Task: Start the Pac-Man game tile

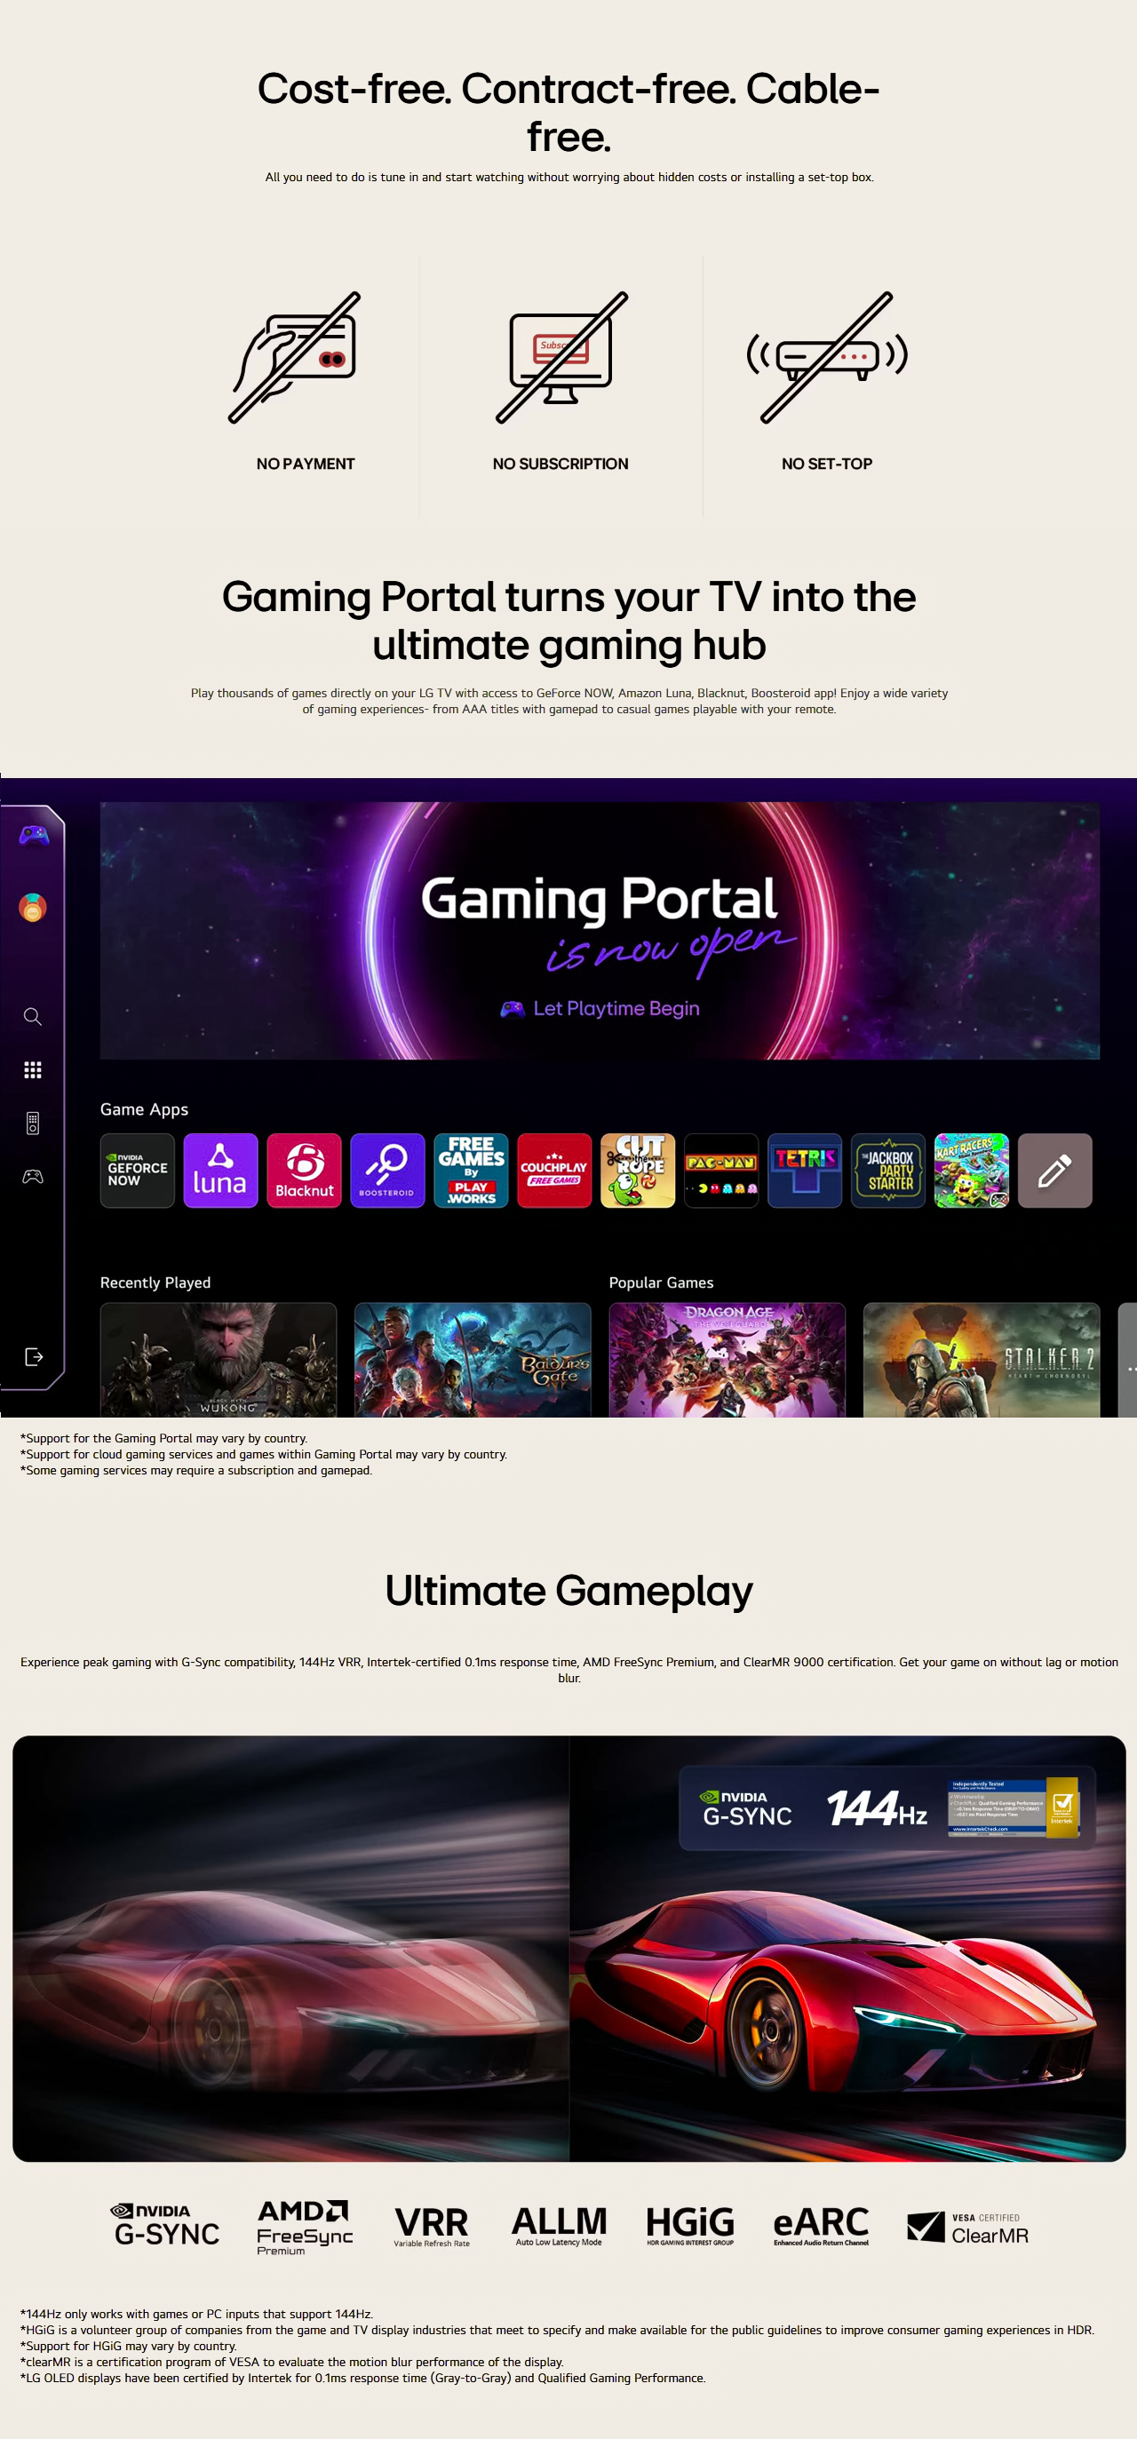Action: pos(721,1171)
